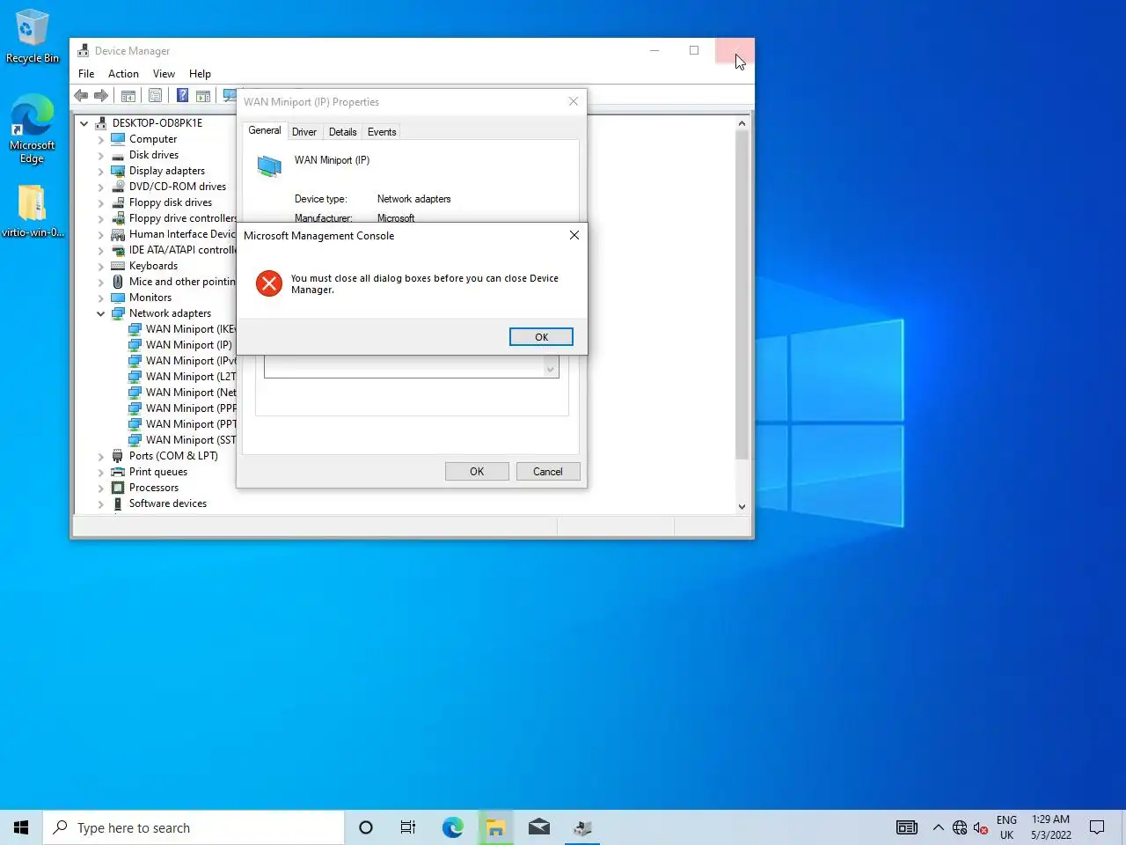This screenshot has height=845, width=1126.
Task: Open the clock showing 1:29 AM
Action: tap(1051, 827)
